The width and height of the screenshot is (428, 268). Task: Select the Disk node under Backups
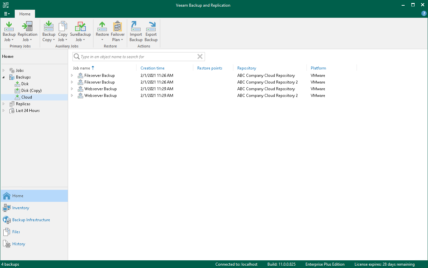(25, 84)
